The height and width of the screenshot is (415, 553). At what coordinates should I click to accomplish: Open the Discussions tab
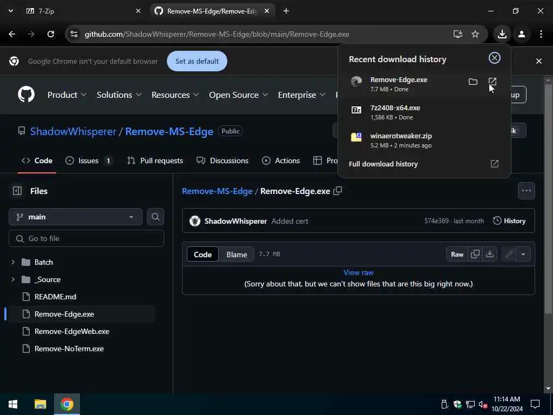click(222, 160)
